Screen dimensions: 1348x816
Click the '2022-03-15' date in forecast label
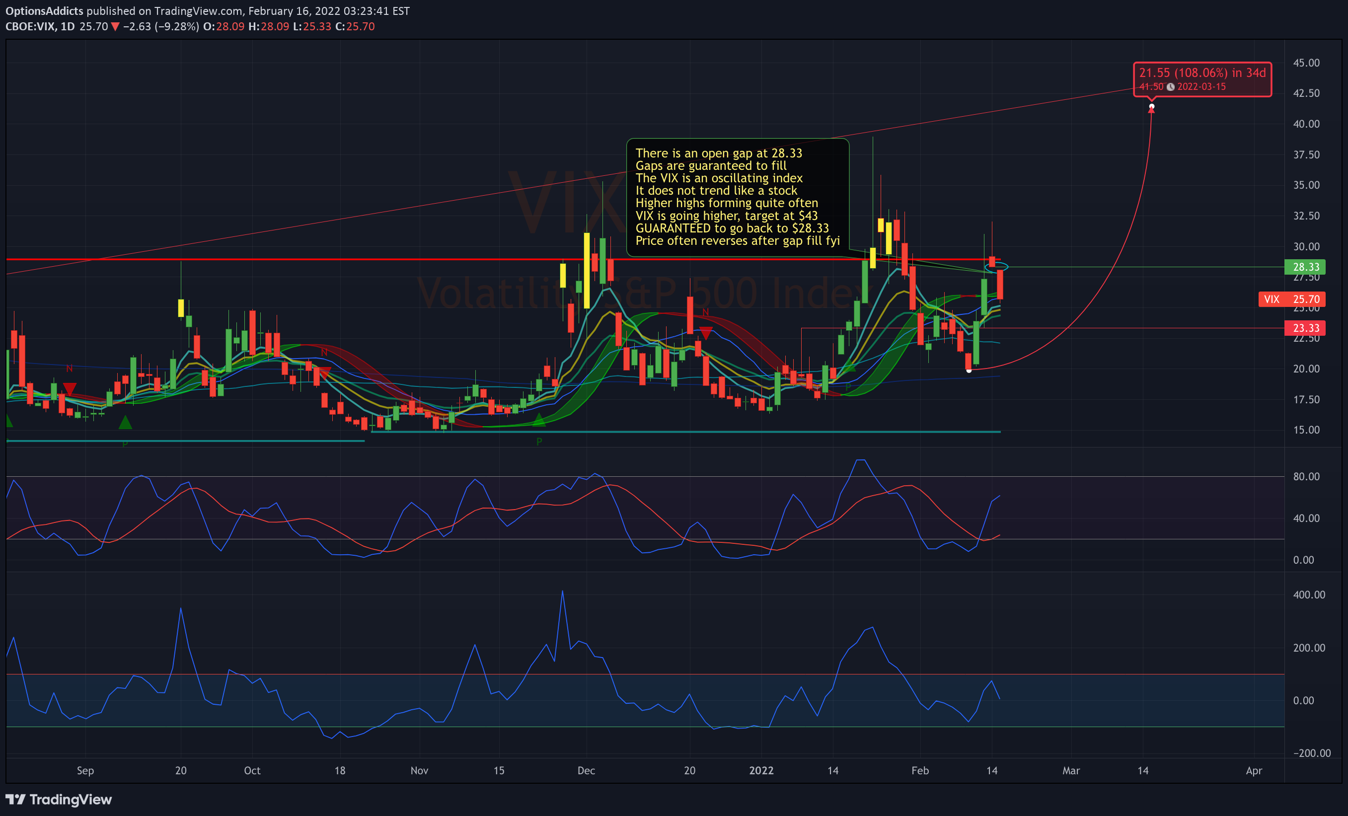[1201, 87]
